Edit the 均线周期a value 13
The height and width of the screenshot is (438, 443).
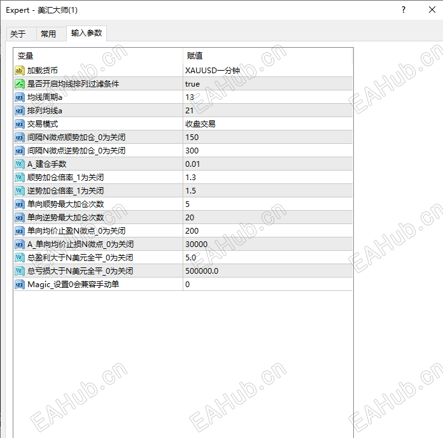(x=268, y=97)
